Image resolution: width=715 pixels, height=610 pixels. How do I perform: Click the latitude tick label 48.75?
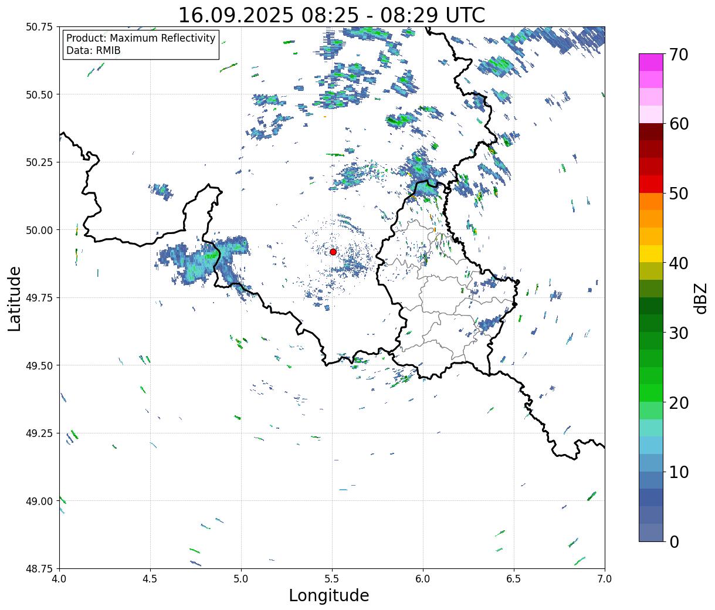[x=39, y=568]
